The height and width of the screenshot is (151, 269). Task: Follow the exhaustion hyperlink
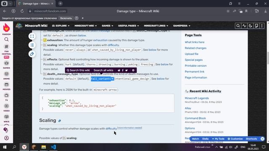click(x=100, y=40)
